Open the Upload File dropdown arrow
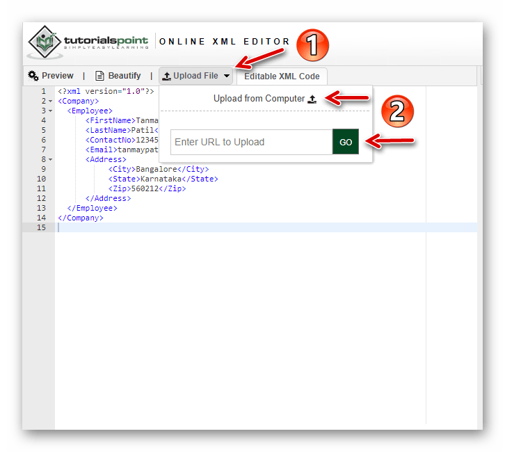Viewport: 505px width, 452px height. (227, 76)
